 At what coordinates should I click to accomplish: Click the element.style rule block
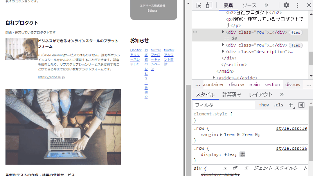250,117
